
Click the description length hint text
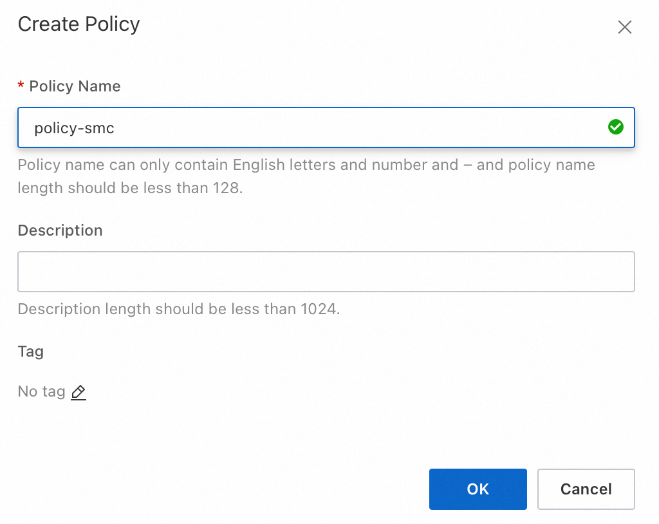(x=178, y=309)
